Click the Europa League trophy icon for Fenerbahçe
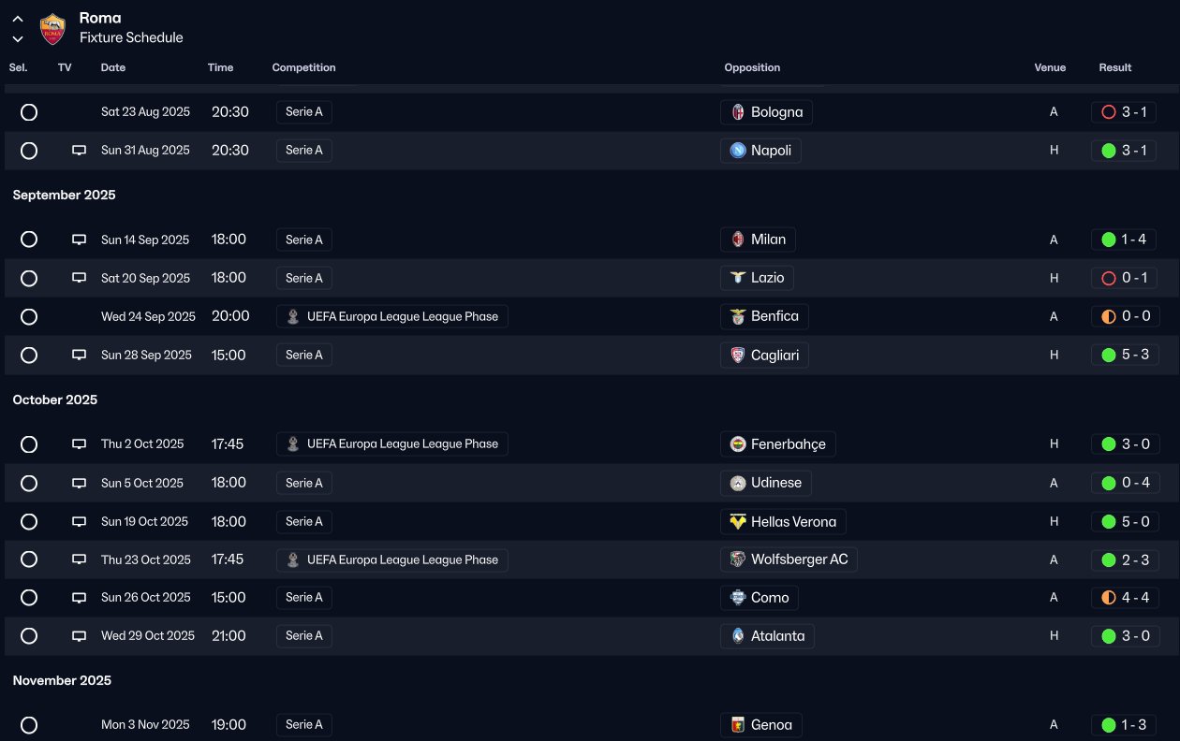 293,444
